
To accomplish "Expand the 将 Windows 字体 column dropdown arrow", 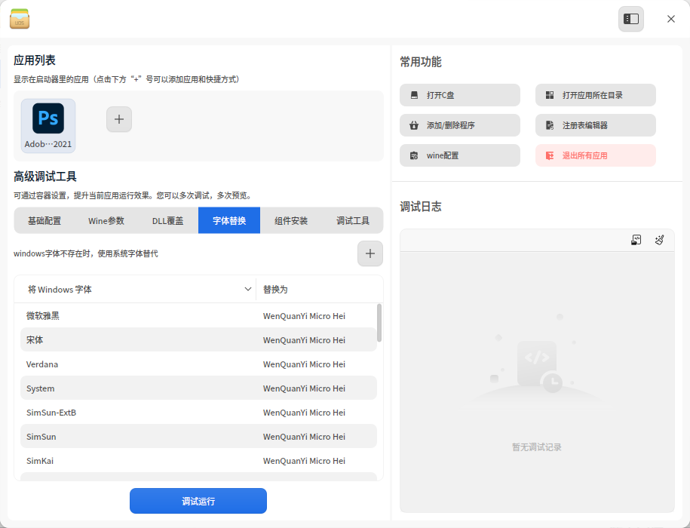I will point(248,289).
